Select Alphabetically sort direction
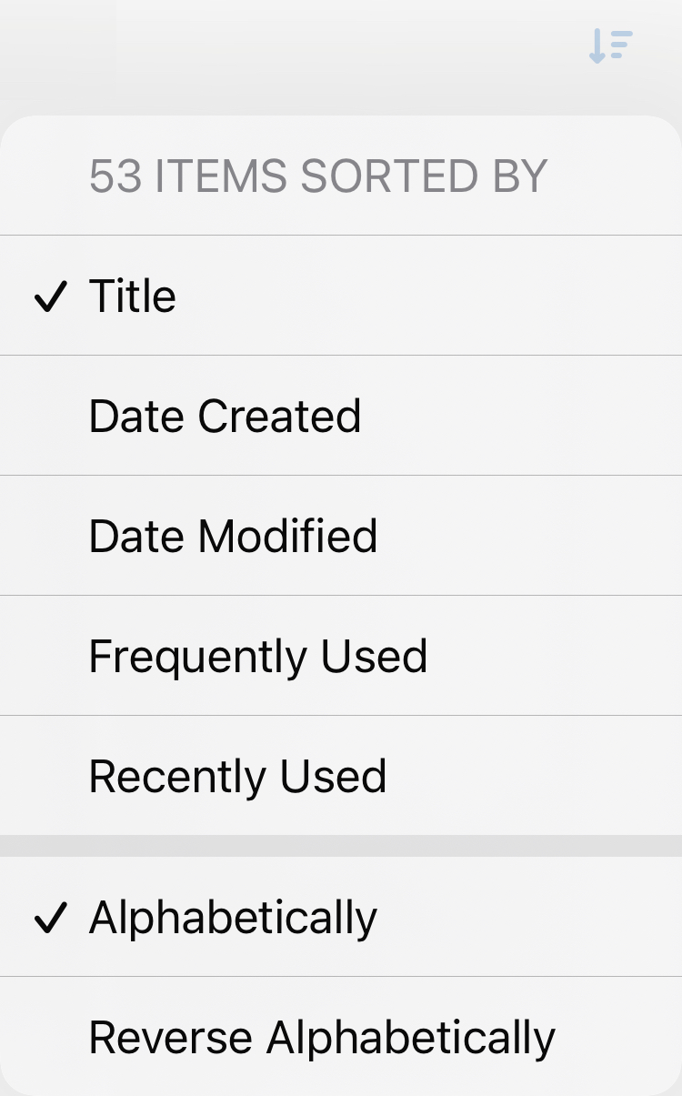This screenshot has width=682, height=1096. click(x=232, y=917)
